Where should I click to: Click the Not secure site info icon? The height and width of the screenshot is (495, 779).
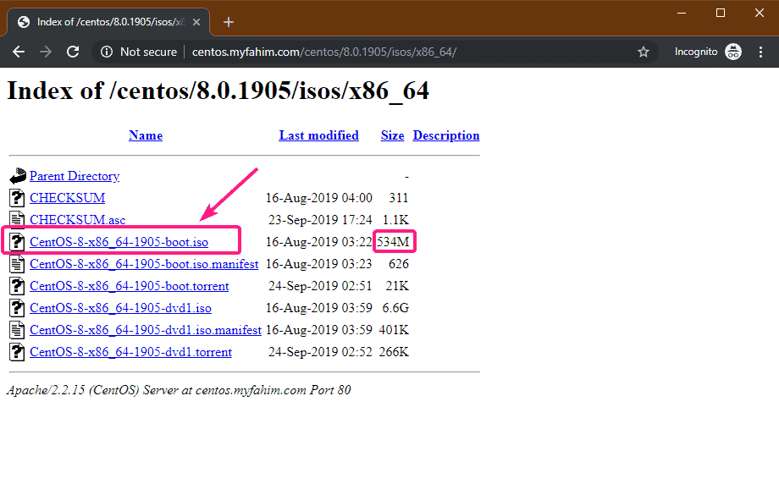(x=107, y=52)
